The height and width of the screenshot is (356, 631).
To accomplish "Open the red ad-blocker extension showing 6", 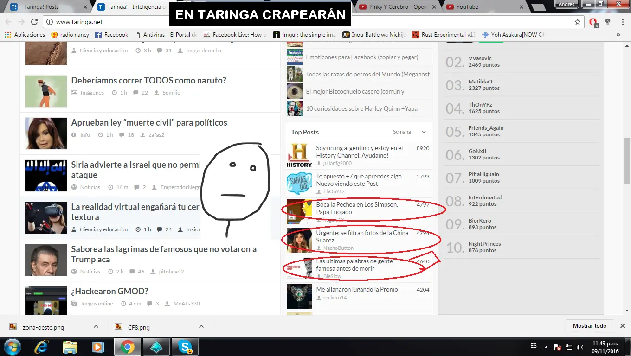I will (593, 22).
